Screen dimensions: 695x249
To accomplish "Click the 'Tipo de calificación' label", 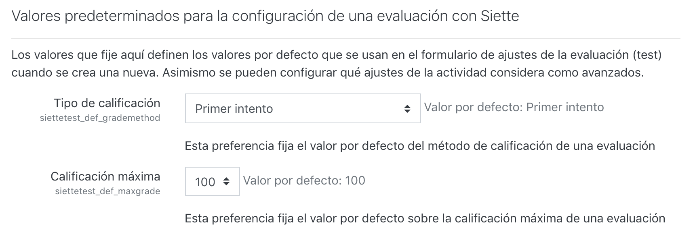I will [107, 103].
